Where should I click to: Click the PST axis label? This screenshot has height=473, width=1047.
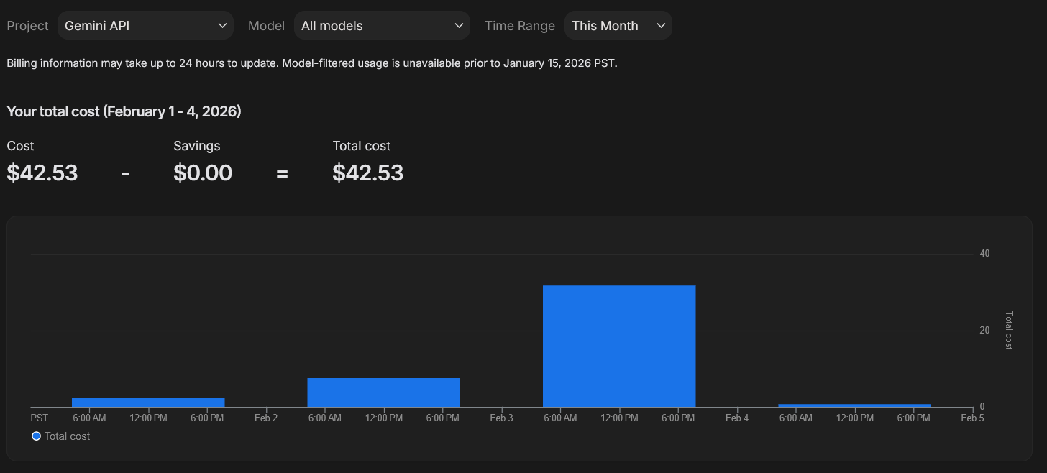click(x=40, y=418)
